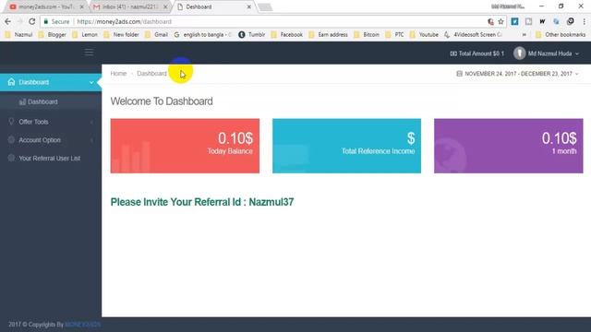The image size is (591, 332).
Task: Open the Blogger bookmark folder
Action: [53, 35]
